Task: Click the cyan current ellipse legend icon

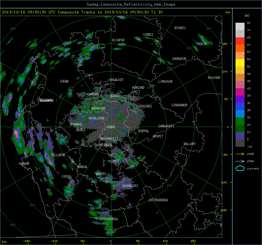Action: (240, 168)
